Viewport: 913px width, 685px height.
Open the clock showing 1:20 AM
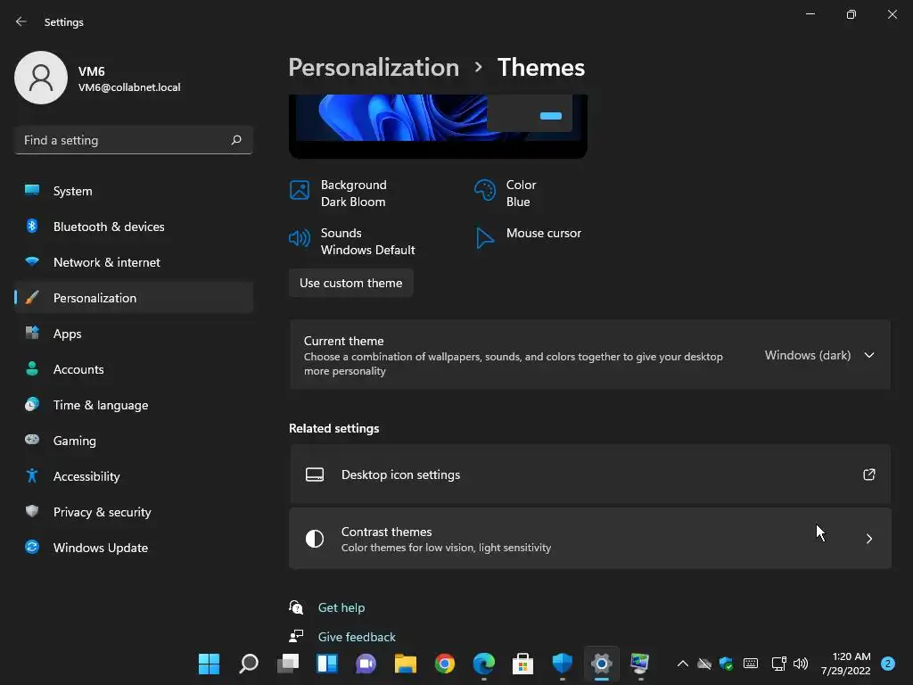click(845, 664)
